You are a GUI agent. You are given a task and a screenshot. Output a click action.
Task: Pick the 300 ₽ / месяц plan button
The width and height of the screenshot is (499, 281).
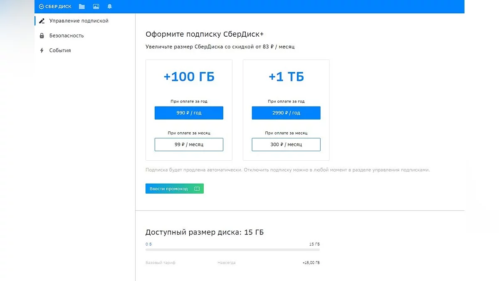click(286, 144)
